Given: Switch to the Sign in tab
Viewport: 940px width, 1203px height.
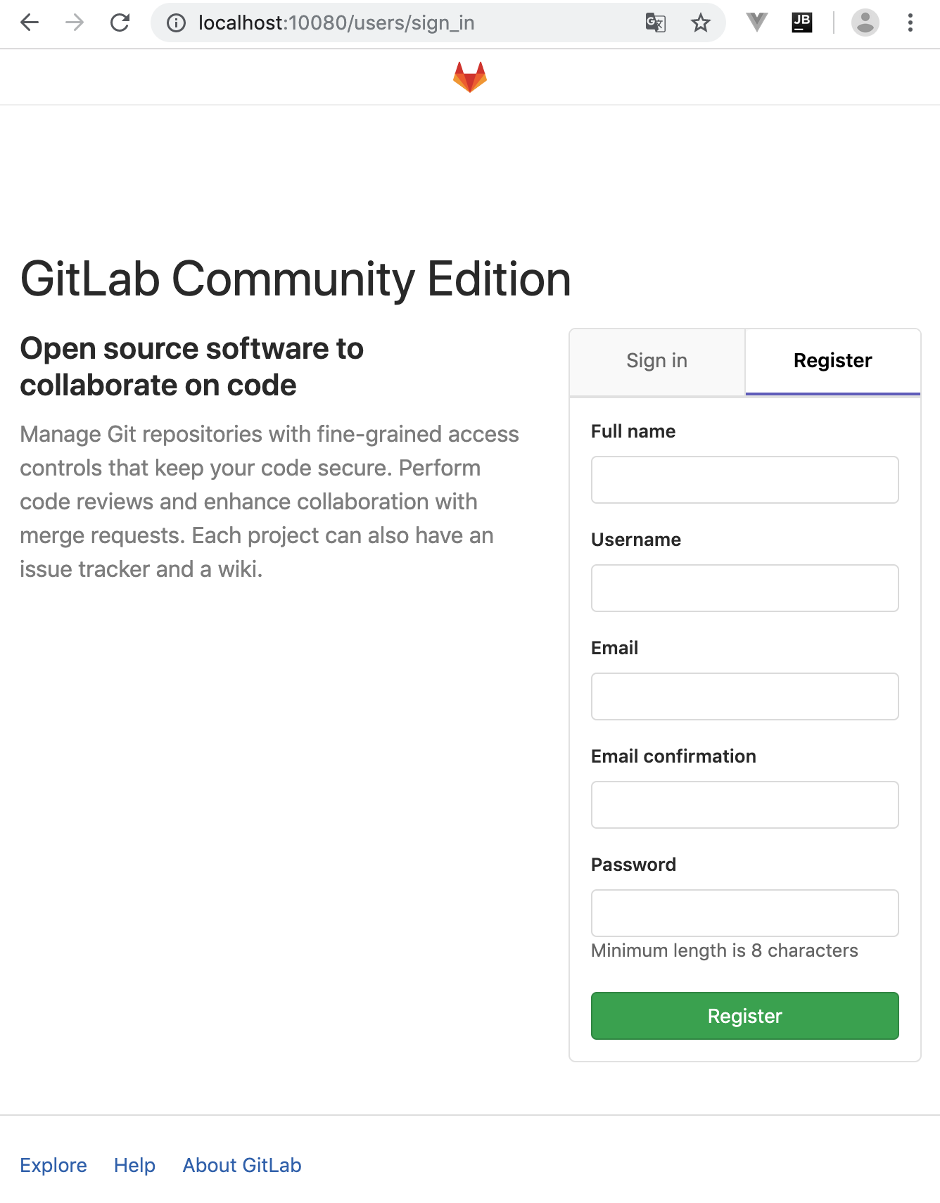Looking at the screenshot, I should [657, 361].
